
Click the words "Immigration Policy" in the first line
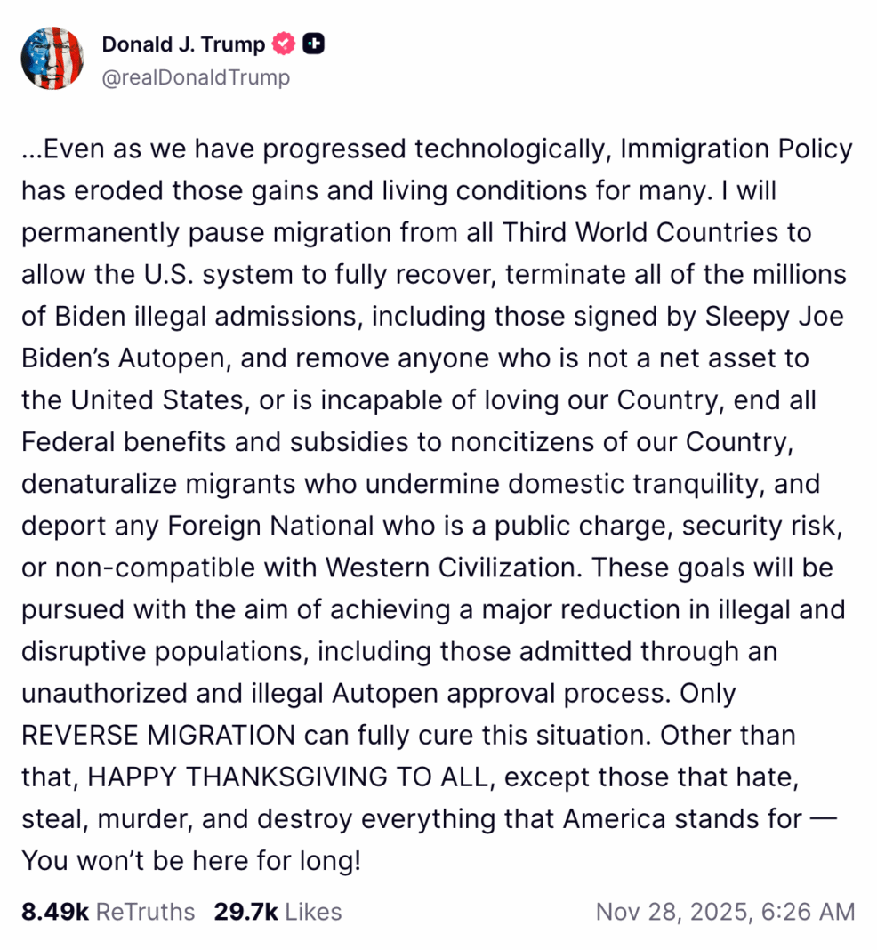click(736, 149)
